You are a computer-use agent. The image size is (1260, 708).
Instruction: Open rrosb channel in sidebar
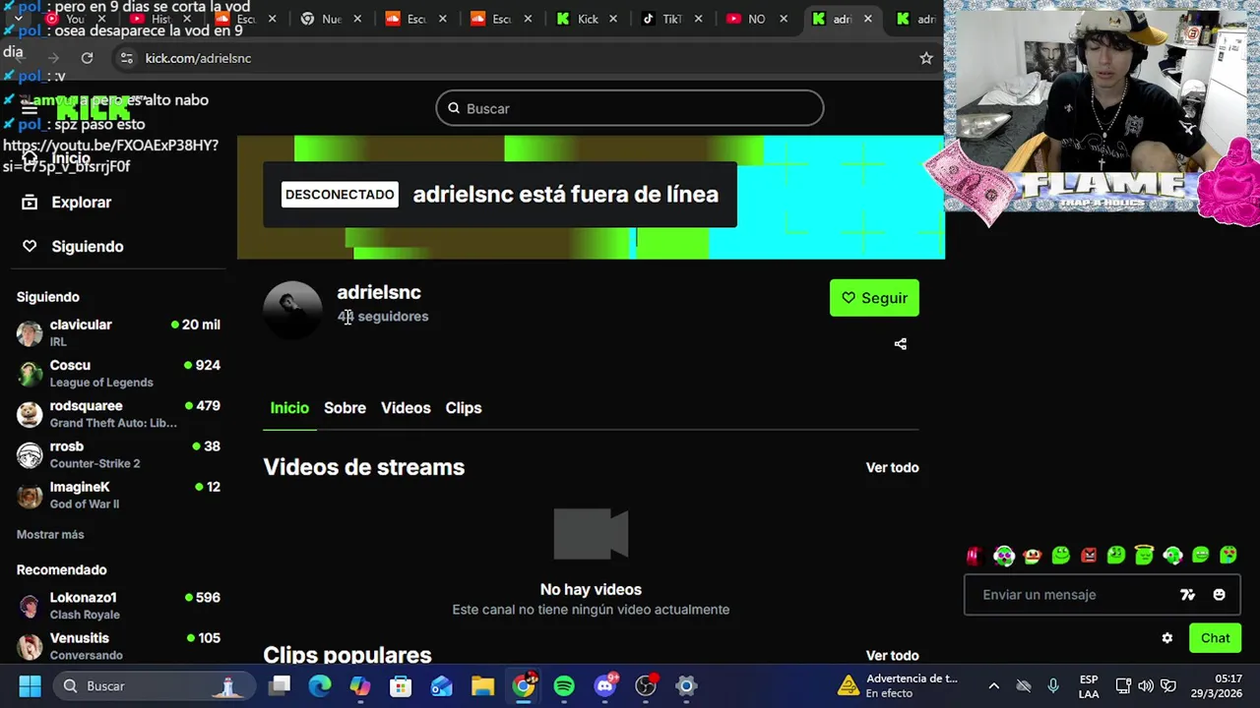point(118,454)
